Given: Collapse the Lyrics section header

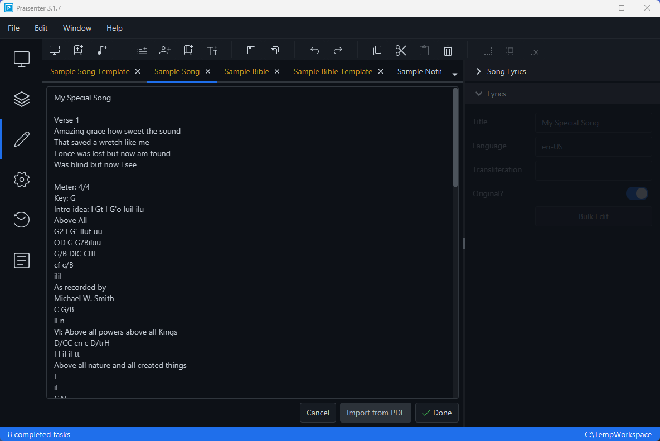Looking at the screenshot, I should 478,94.
